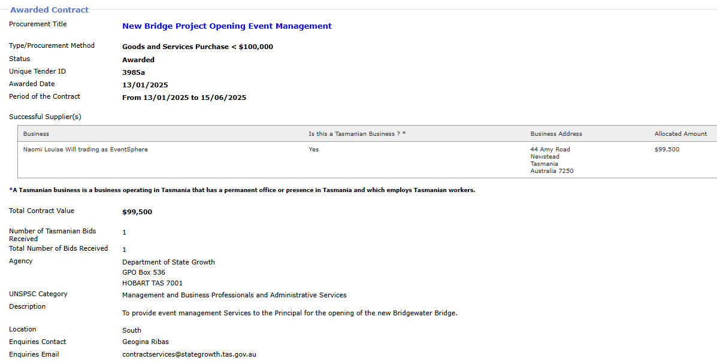This screenshot has height=362, width=717.
Task: Click the Unique Tender ID value 3985a
Action: 134,72
